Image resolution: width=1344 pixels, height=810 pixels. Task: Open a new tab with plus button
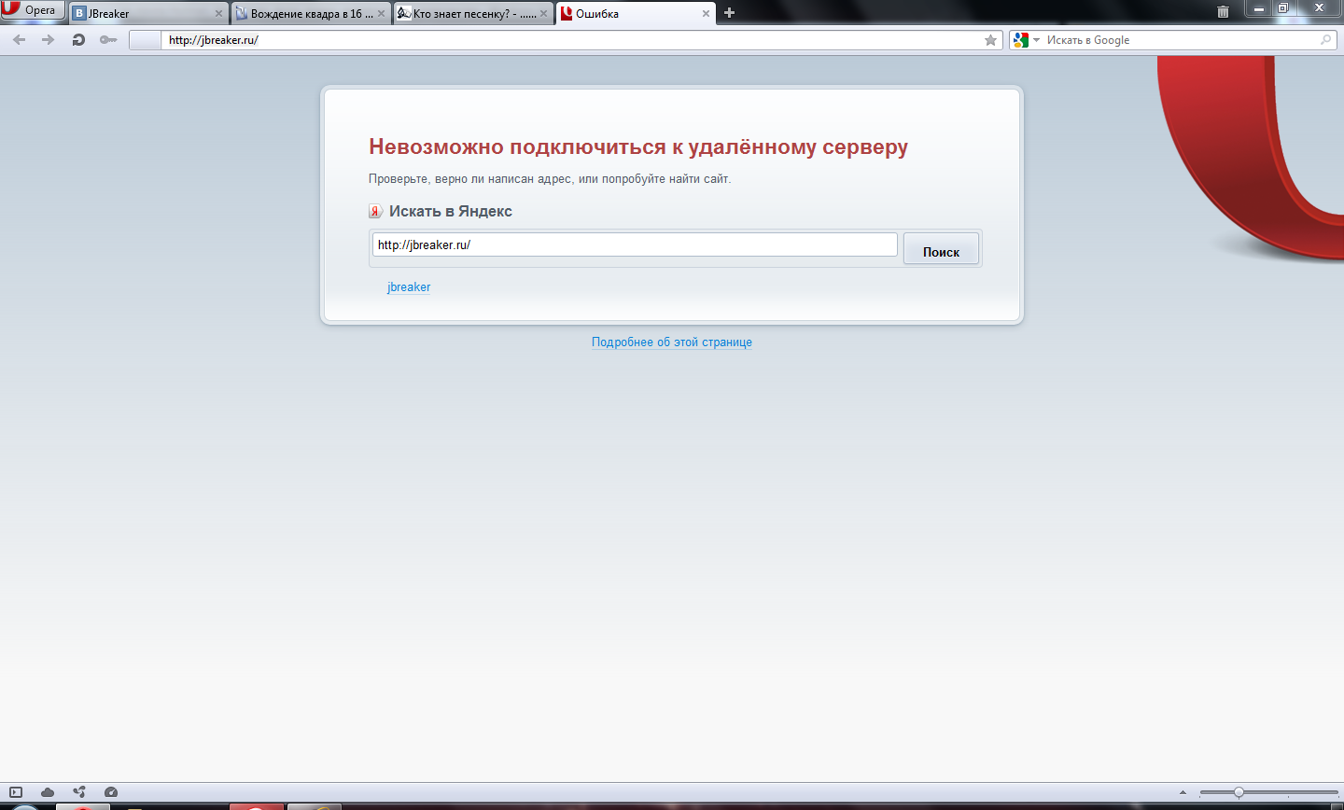730,13
